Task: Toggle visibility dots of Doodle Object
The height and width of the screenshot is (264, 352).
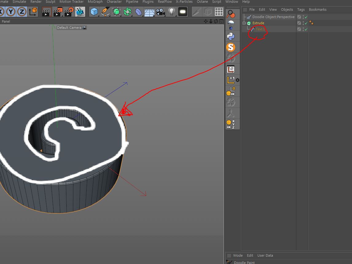Action: 303,17
